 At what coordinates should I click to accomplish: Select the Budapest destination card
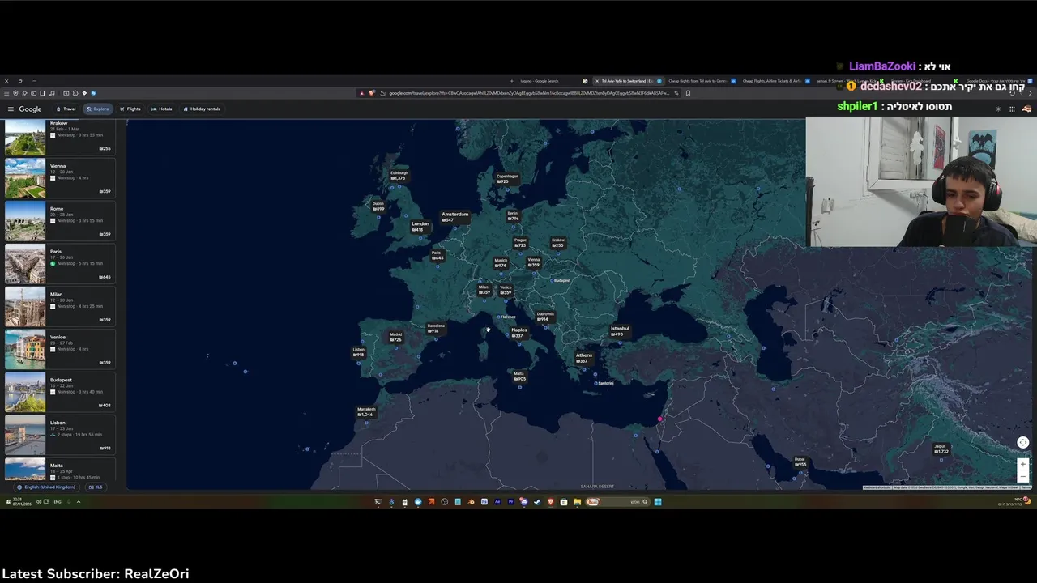(59, 393)
